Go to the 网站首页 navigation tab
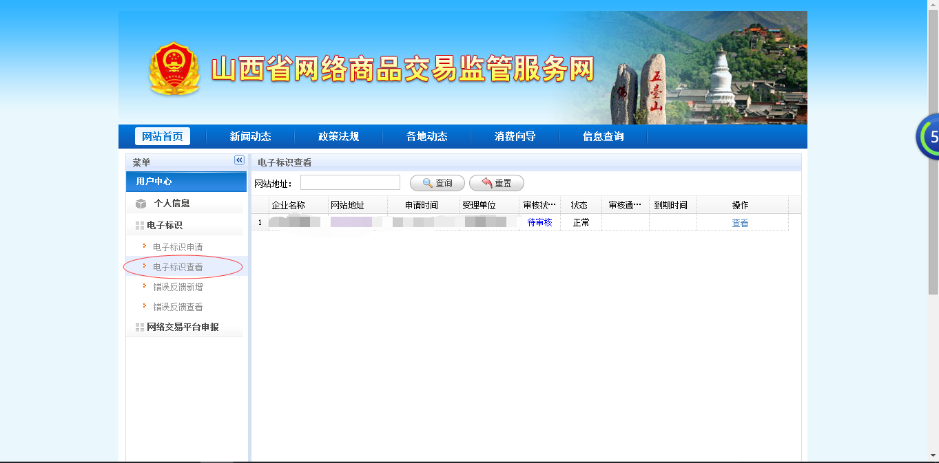The height and width of the screenshot is (463, 939). [163, 136]
